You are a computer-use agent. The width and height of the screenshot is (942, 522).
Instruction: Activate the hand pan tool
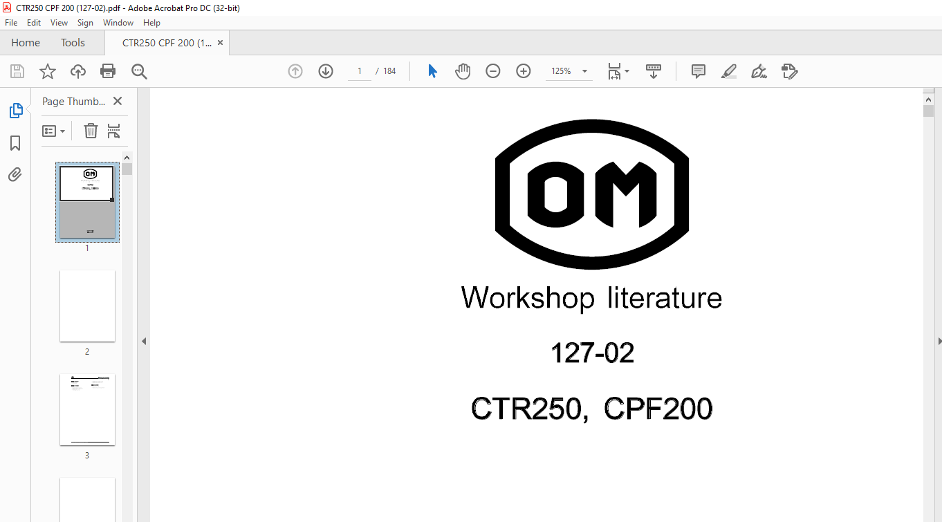click(463, 71)
